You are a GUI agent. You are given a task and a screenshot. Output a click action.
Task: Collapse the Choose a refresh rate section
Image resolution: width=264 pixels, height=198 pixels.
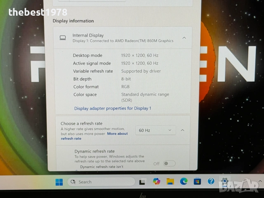(182, 130)
